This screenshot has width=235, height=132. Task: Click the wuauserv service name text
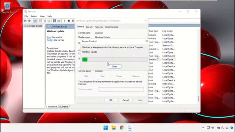99,33
